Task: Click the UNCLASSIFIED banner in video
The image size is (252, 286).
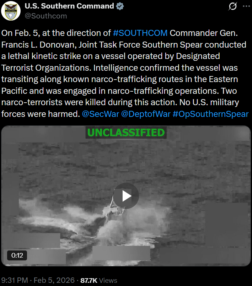Action: pos(126,133)
